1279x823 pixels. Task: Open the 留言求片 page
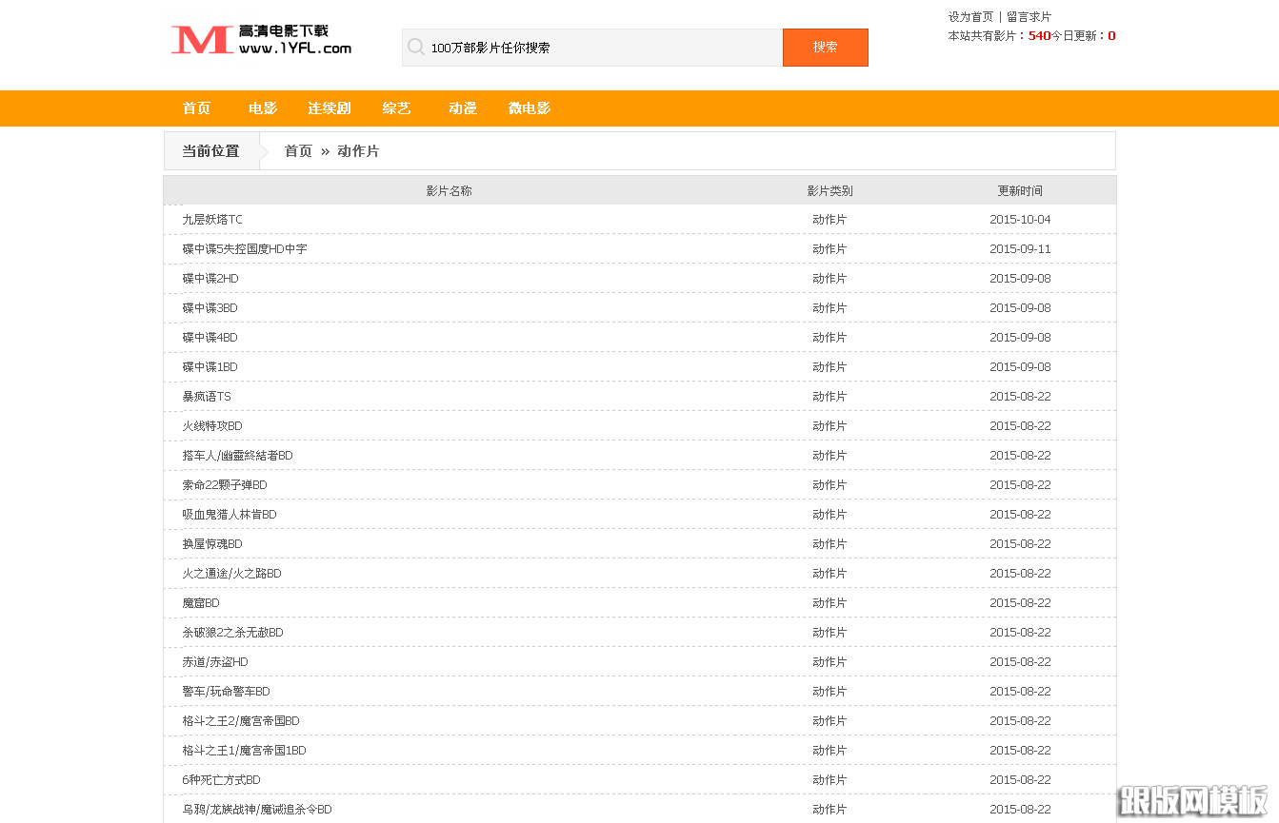click(1030, 16)
